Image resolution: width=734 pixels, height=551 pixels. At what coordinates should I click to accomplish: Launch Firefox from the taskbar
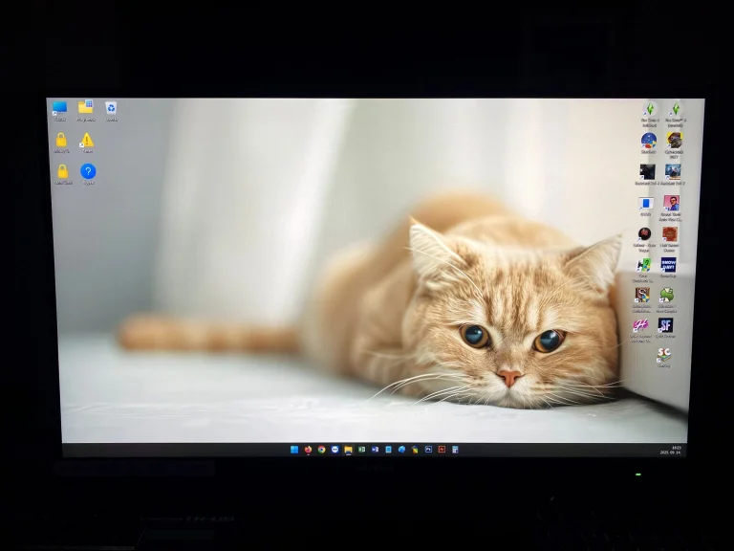(308, 450)
